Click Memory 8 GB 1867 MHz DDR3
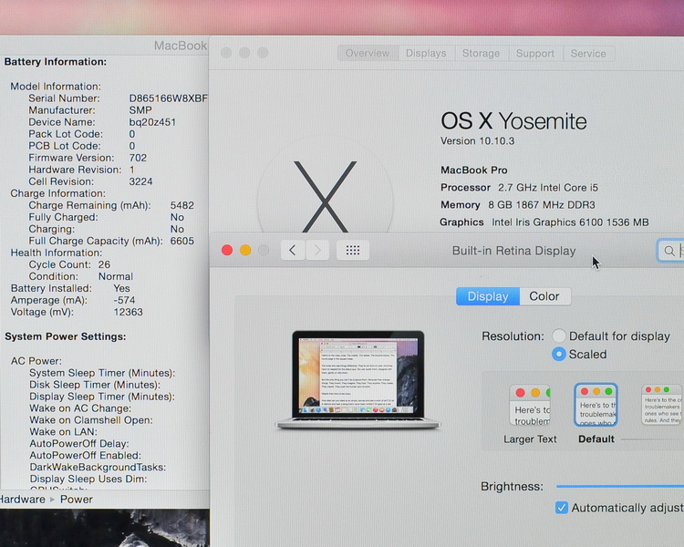684x547 pixels. (518, 204)
